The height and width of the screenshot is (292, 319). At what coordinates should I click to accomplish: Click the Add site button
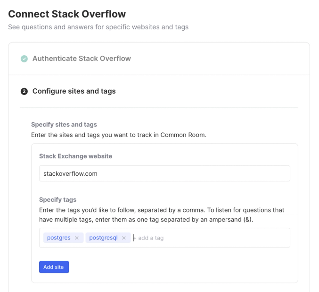54,267
